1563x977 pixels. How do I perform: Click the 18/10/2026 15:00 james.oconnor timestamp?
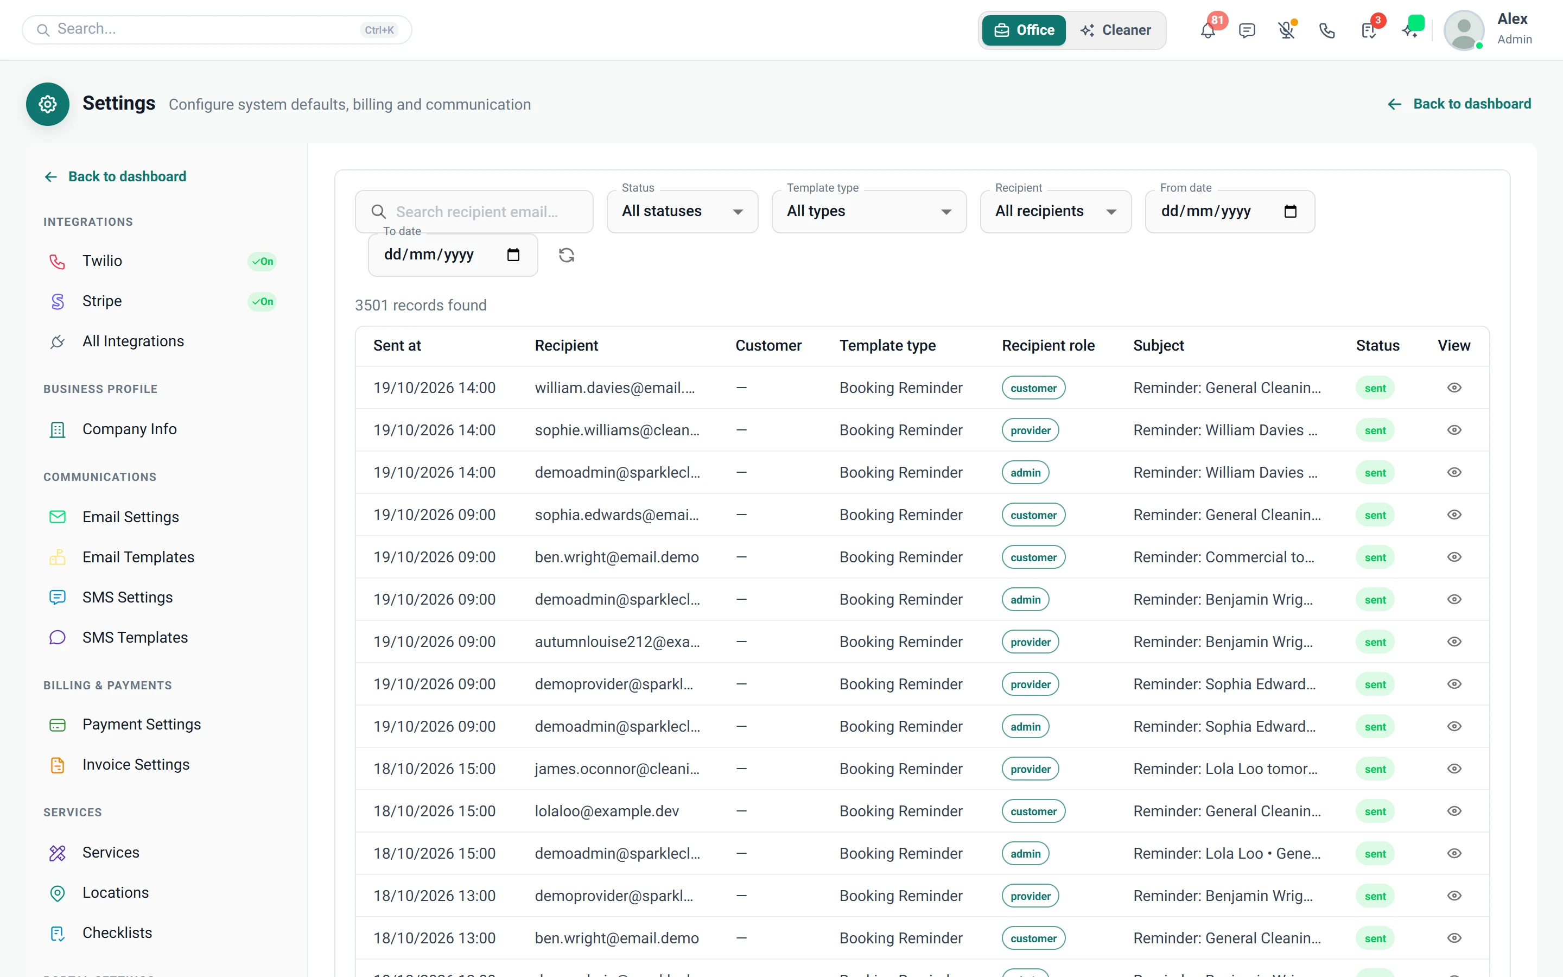(435, 768)
